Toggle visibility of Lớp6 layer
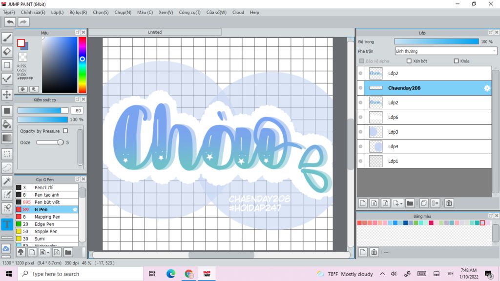Image resolution: width=500 pixels, height=281 pixels. coord(361,117)
